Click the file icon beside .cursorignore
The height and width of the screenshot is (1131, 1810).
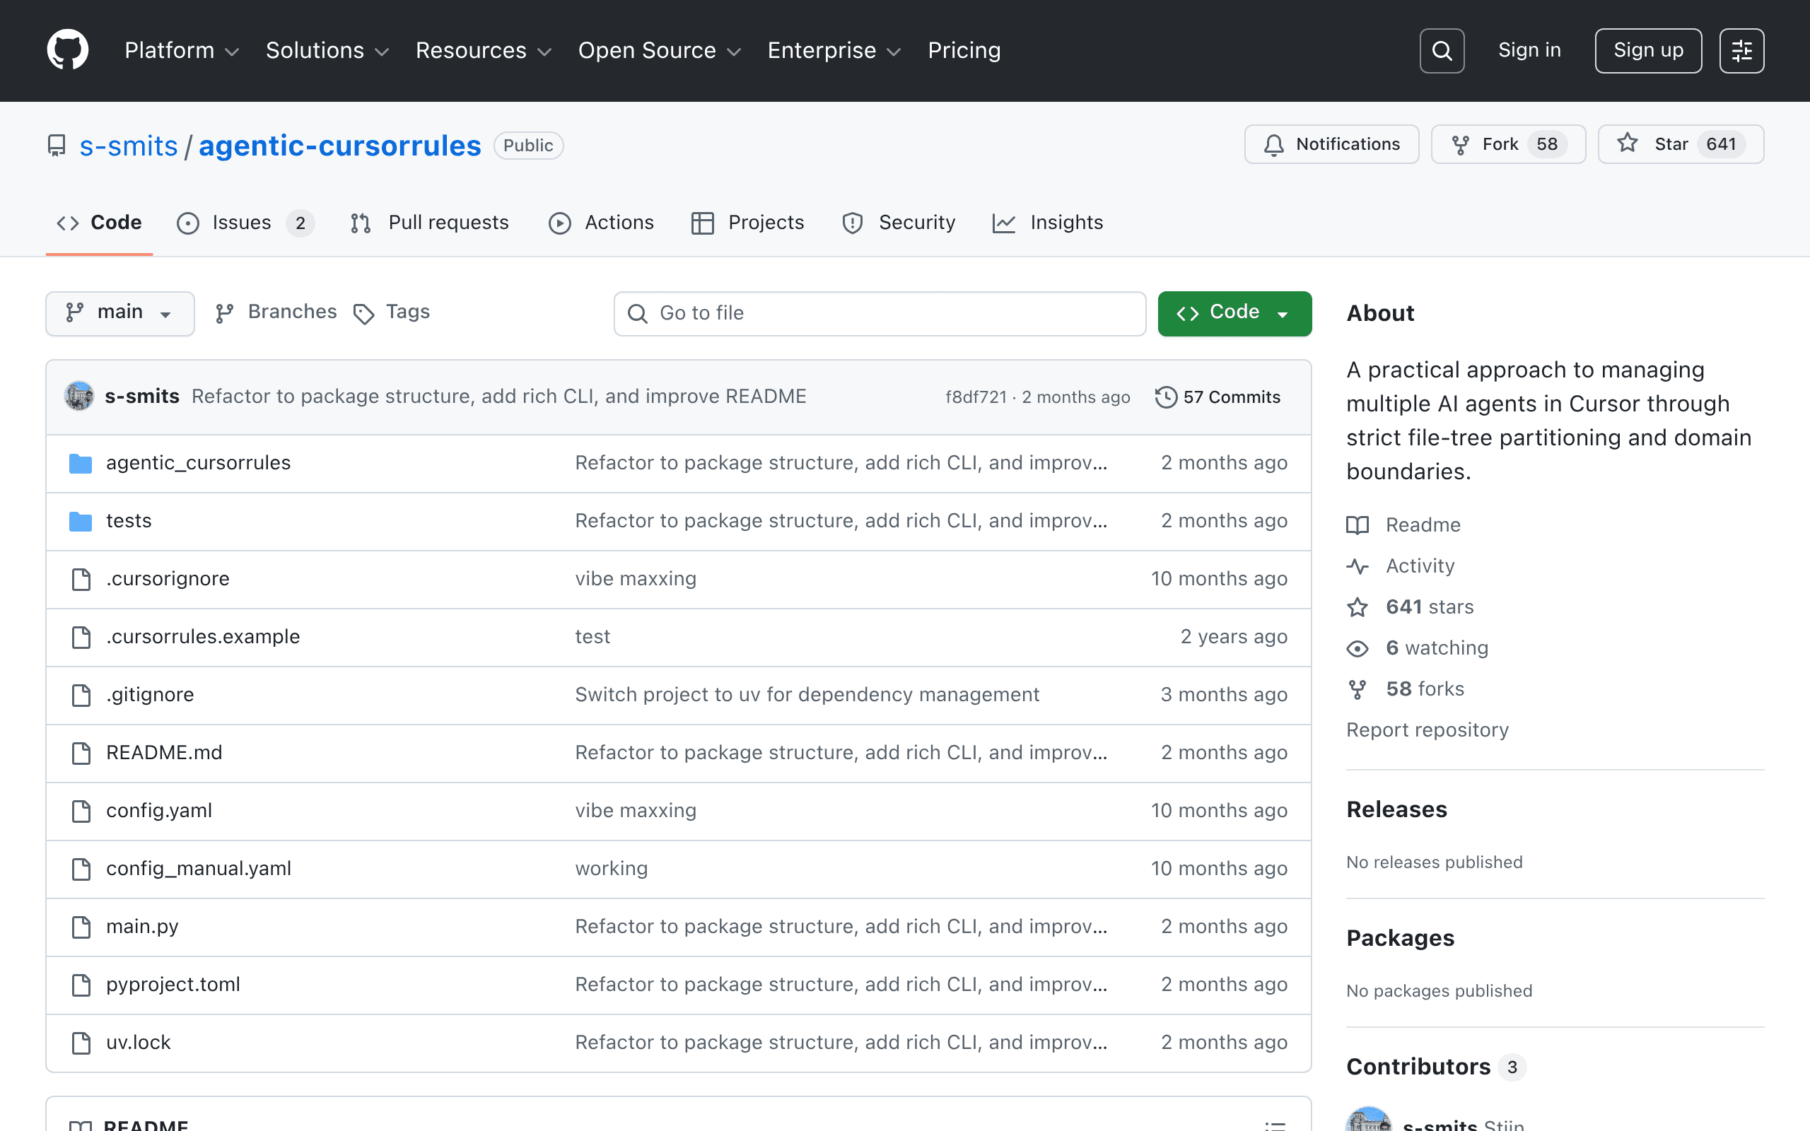tap(81, 579)
